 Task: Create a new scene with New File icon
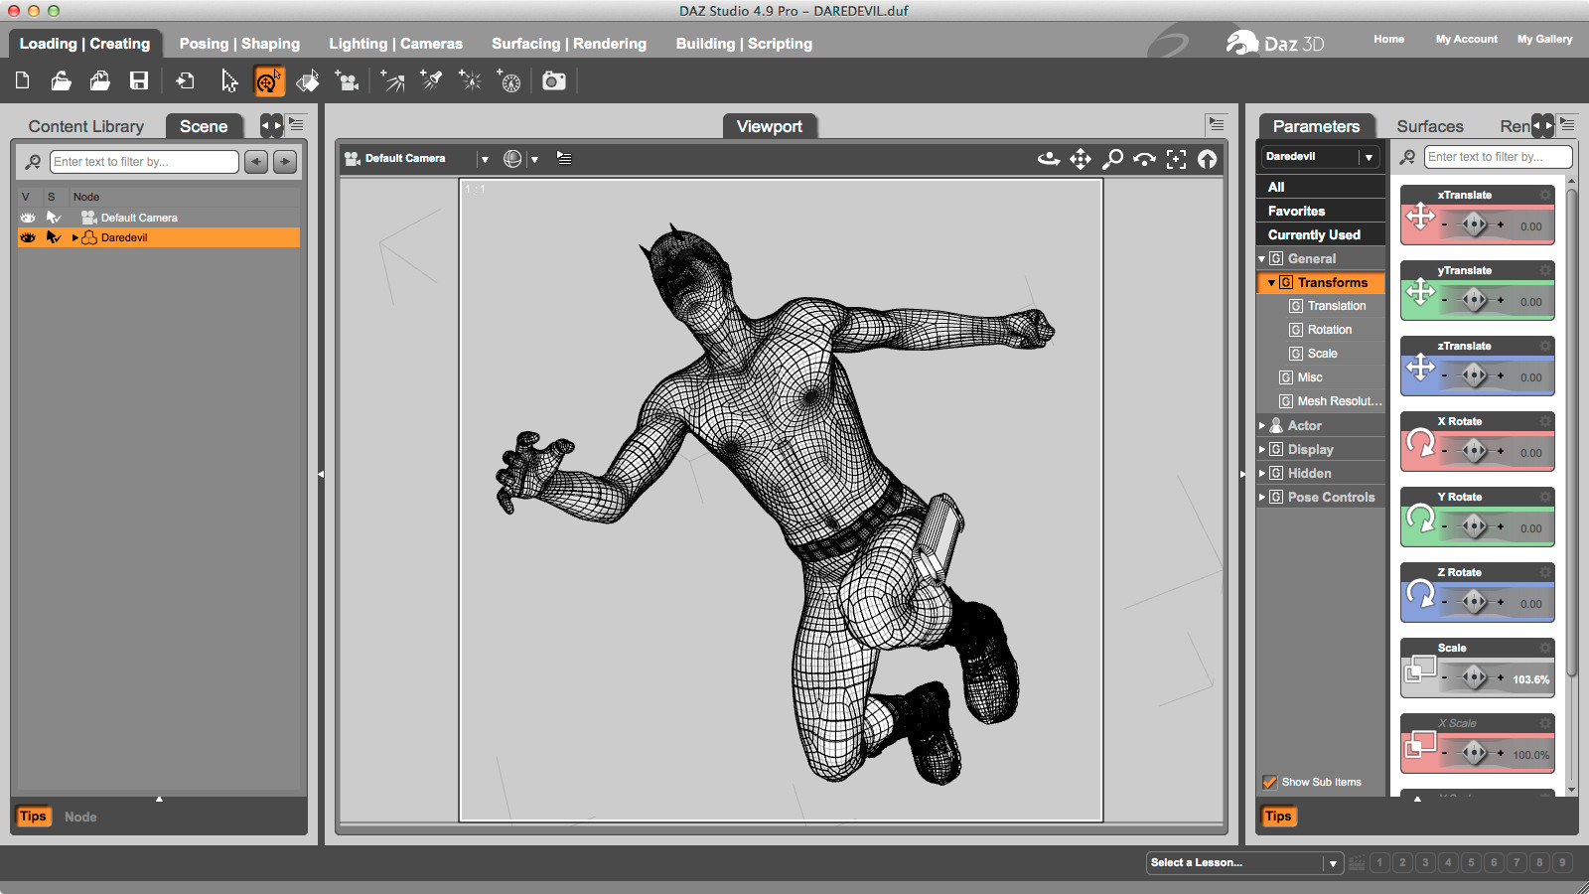pos(23,80)
